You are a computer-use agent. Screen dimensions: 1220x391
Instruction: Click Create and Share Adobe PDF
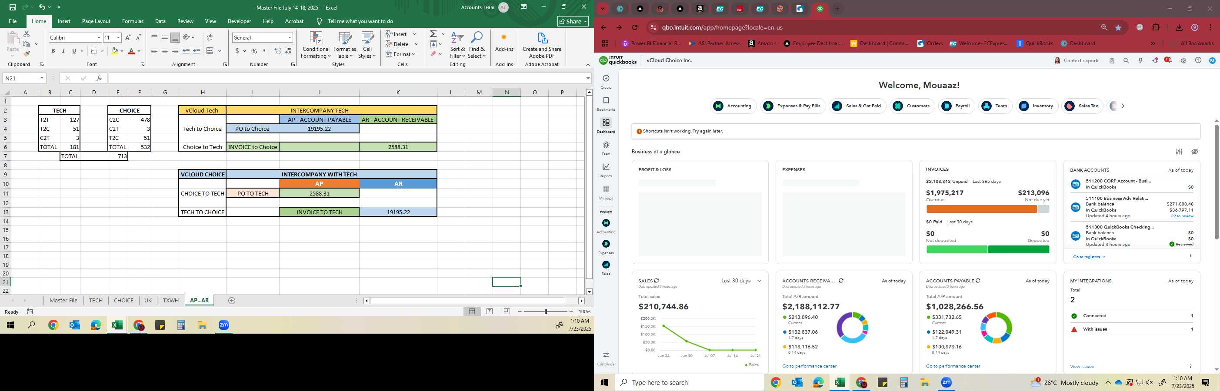point(542,46)
